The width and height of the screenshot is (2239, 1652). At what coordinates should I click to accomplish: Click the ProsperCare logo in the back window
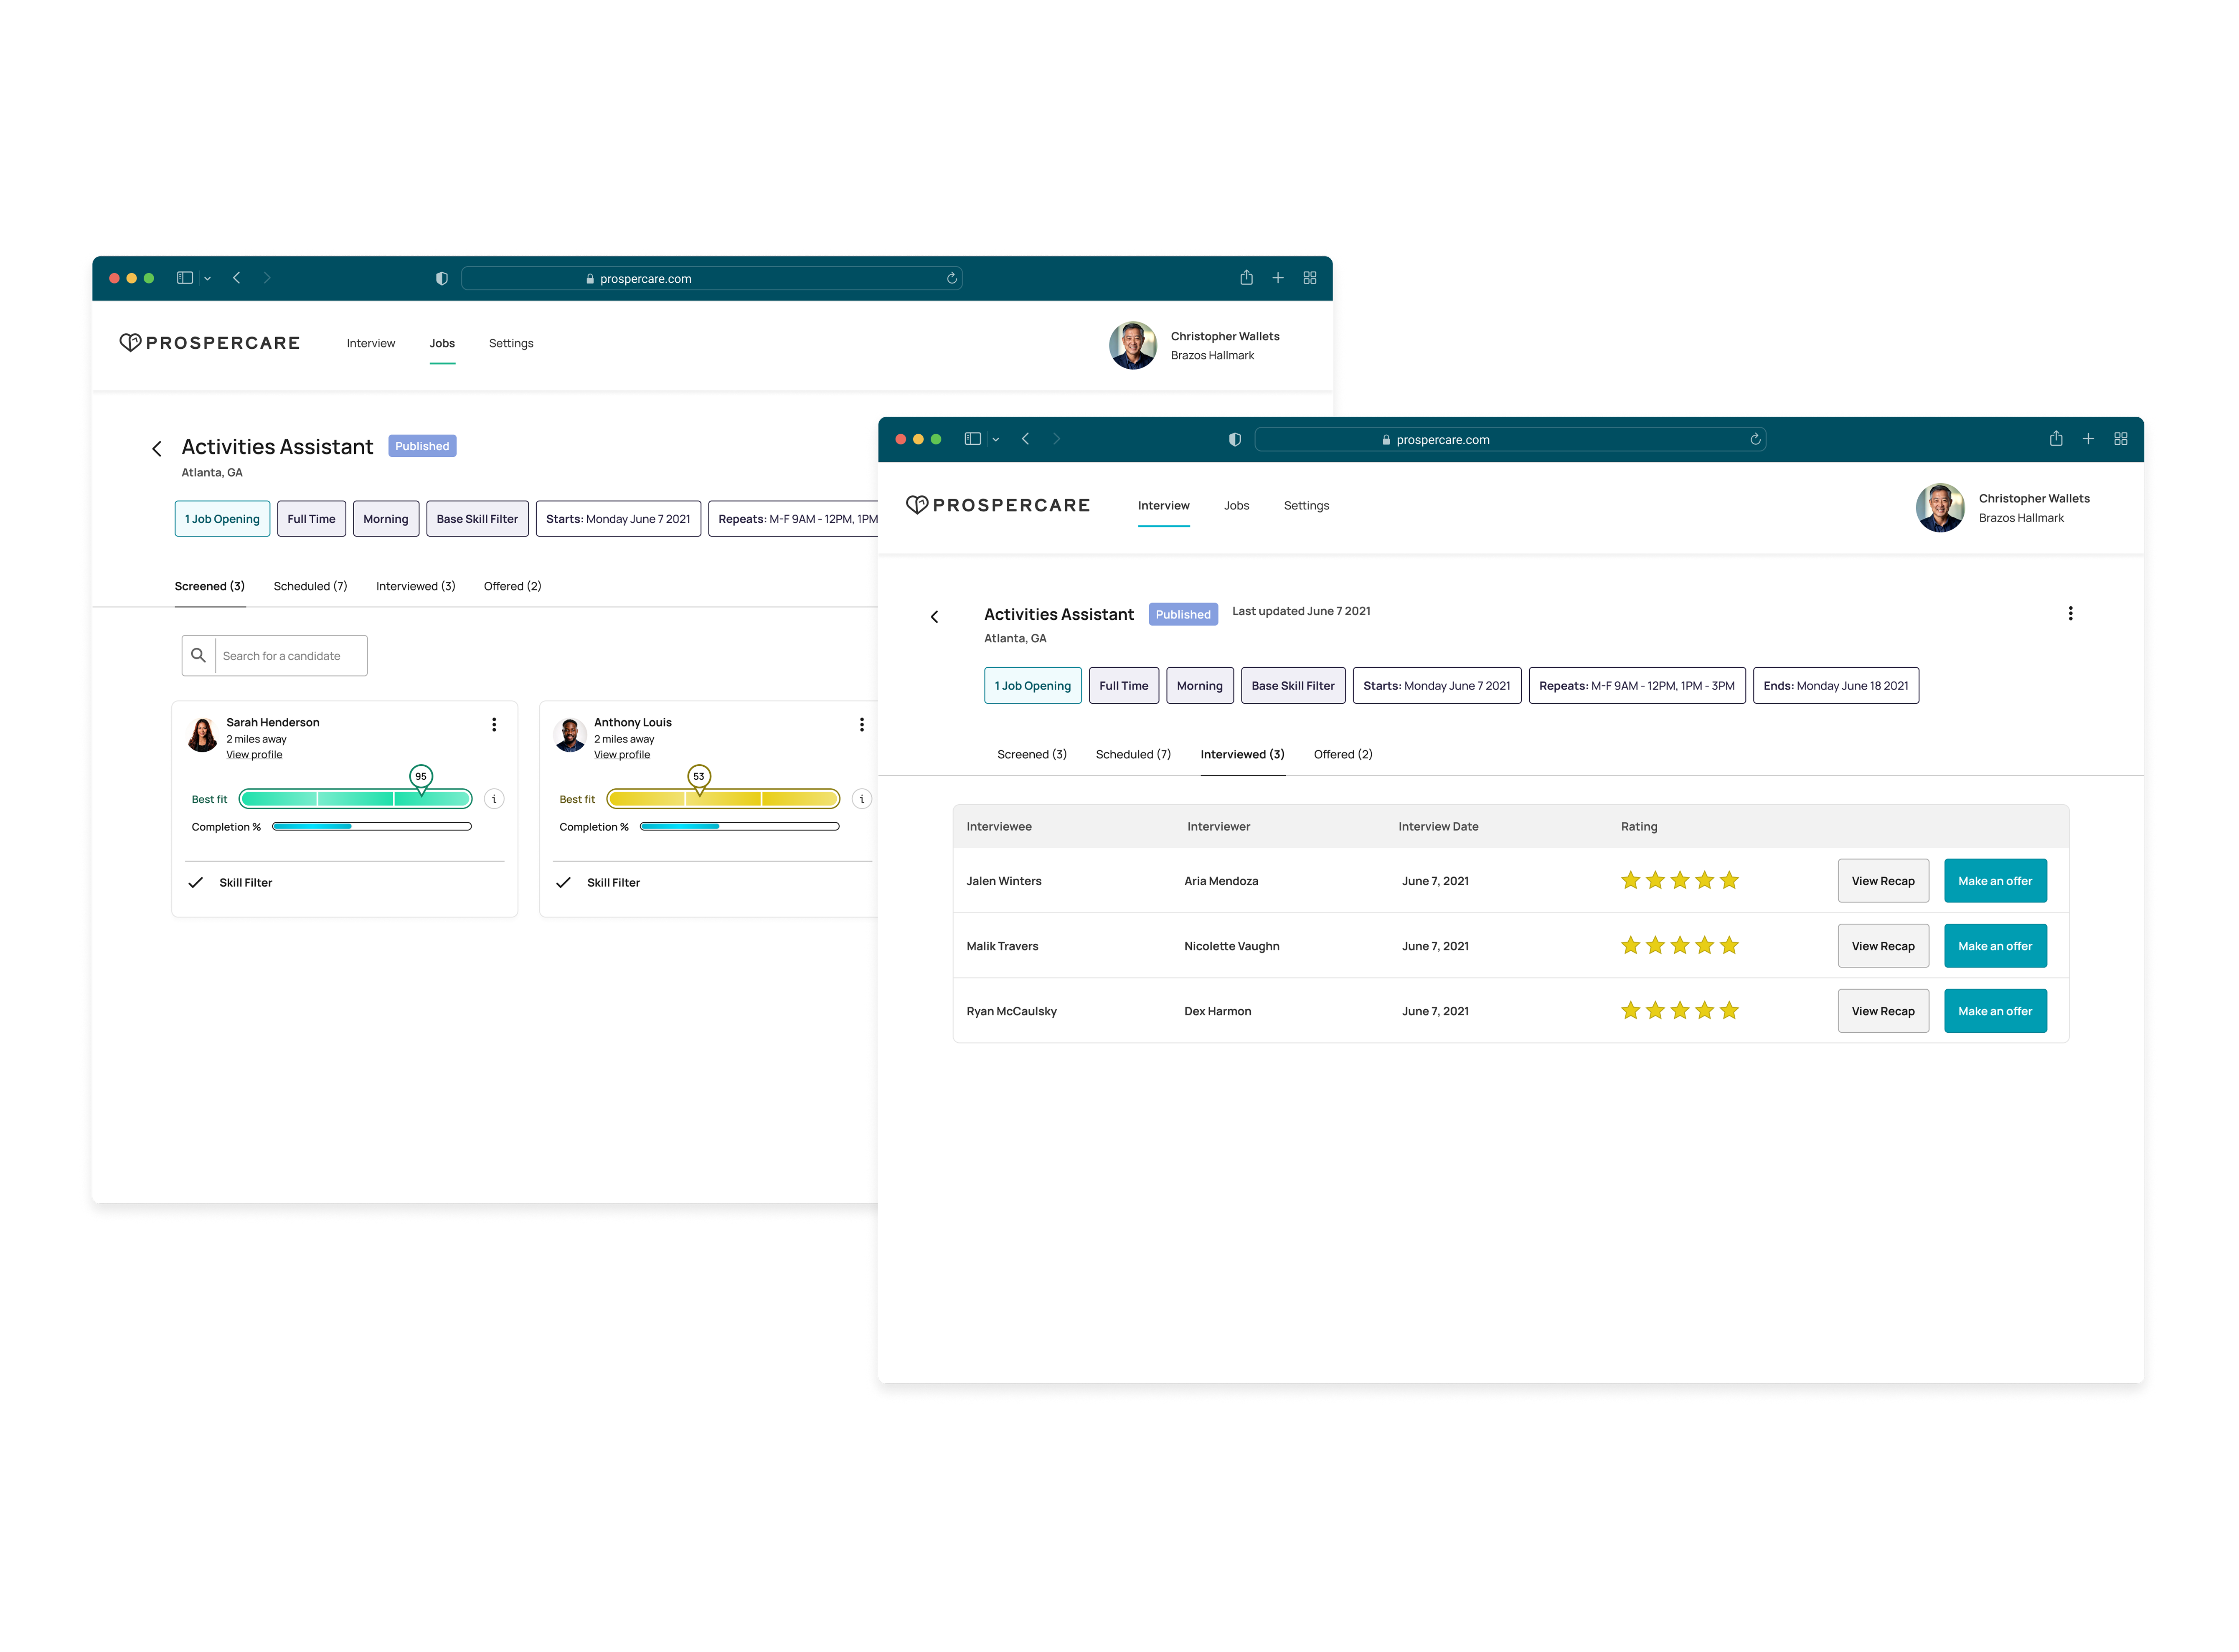[x=209, y=343]
